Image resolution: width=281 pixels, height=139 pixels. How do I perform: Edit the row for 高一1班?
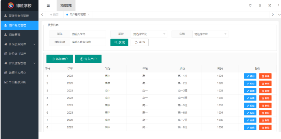[x=250, y=76]
